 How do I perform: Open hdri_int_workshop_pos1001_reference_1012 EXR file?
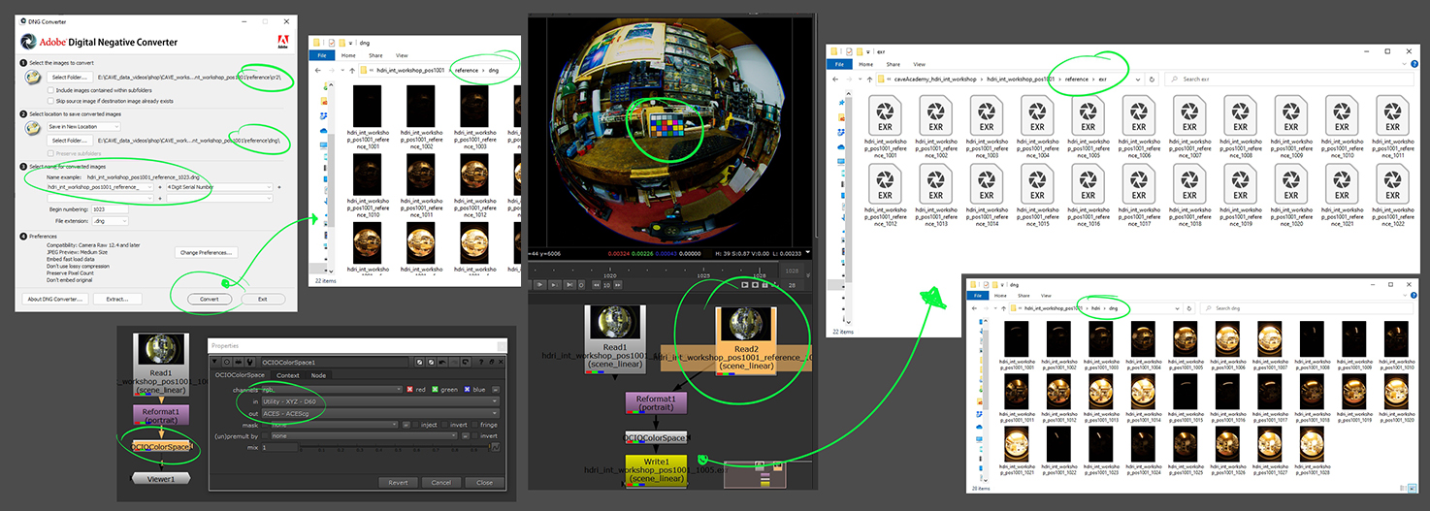(885, 196)
